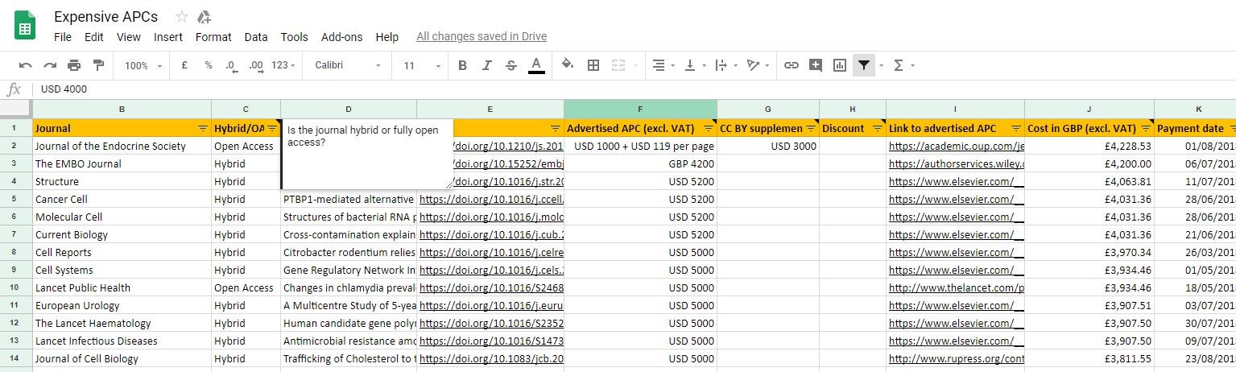This screenshot has height=372, width=1236.
Task: Click the undo icon
Action: 26,65
